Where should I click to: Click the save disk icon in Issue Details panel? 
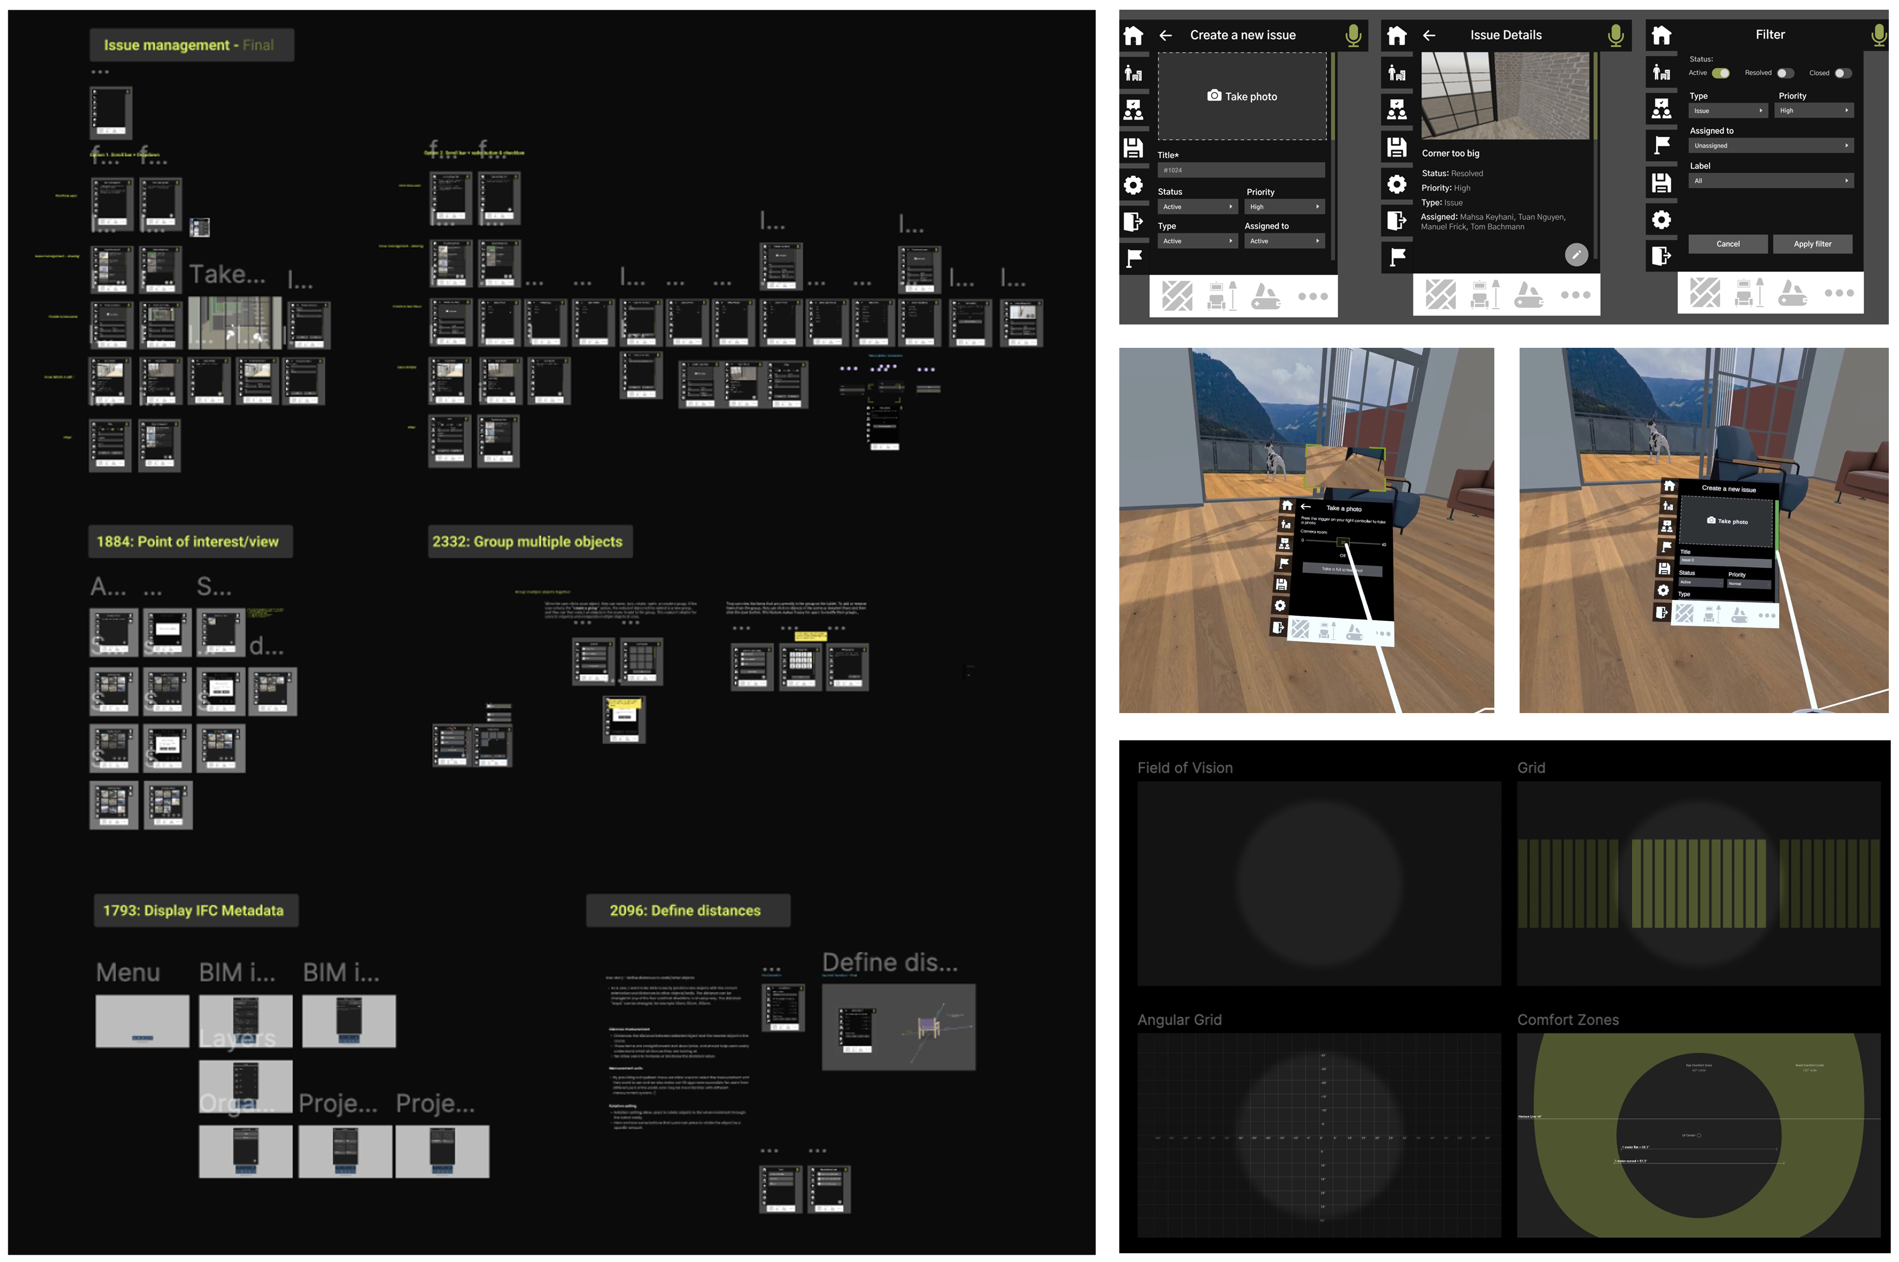click(x=1397, y=147)
